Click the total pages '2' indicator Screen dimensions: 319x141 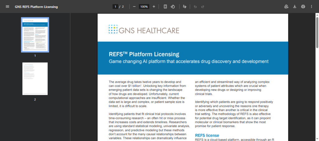[x=123, y=7]
